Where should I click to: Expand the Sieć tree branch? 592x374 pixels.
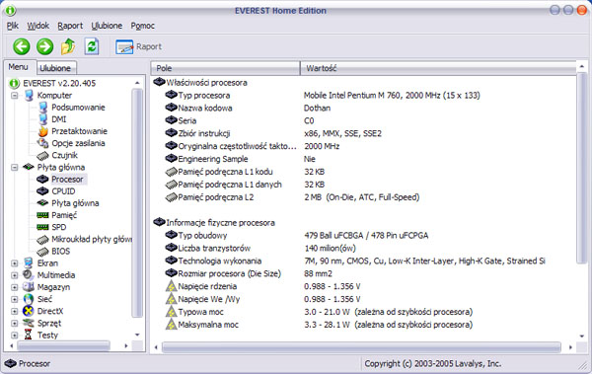pyautogui.click(x=15, y=299)
